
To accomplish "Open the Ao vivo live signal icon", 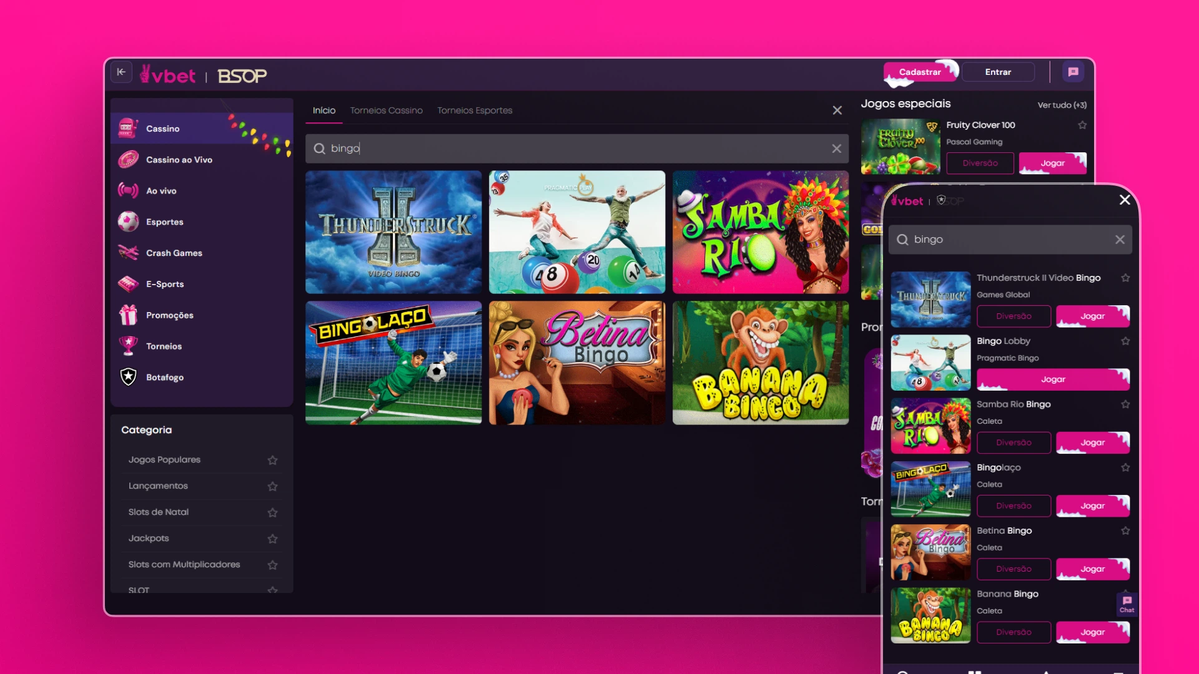I will tap(128, 190).
